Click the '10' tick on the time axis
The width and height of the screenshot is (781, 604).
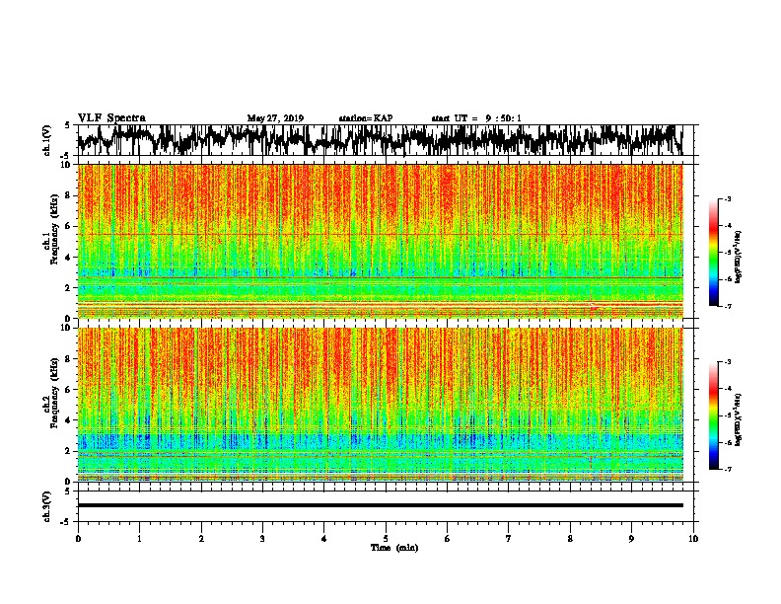pos(693,539)
